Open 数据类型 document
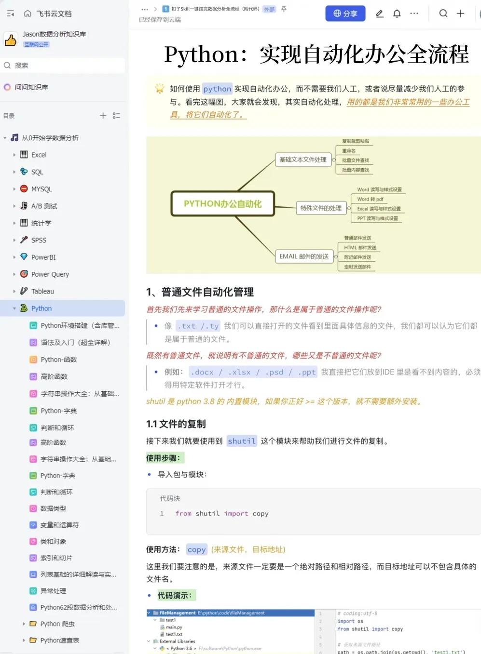Screen dimensions: 481x654 (x=53, y=508)
